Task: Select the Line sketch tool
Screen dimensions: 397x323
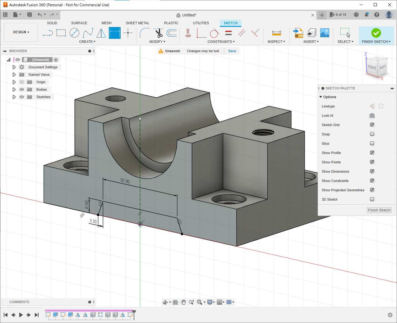Action: (x=48, y=33)
